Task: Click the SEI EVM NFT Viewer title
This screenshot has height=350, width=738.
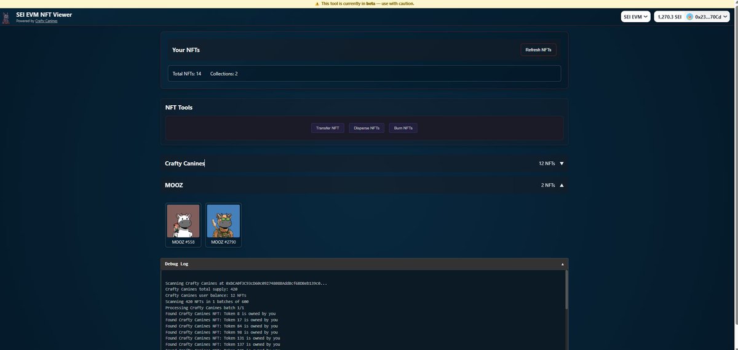Action: point(44,14)
